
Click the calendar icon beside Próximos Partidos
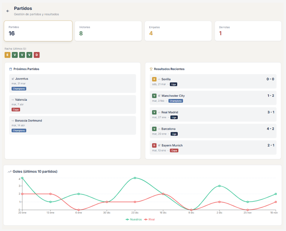(11, 69)
